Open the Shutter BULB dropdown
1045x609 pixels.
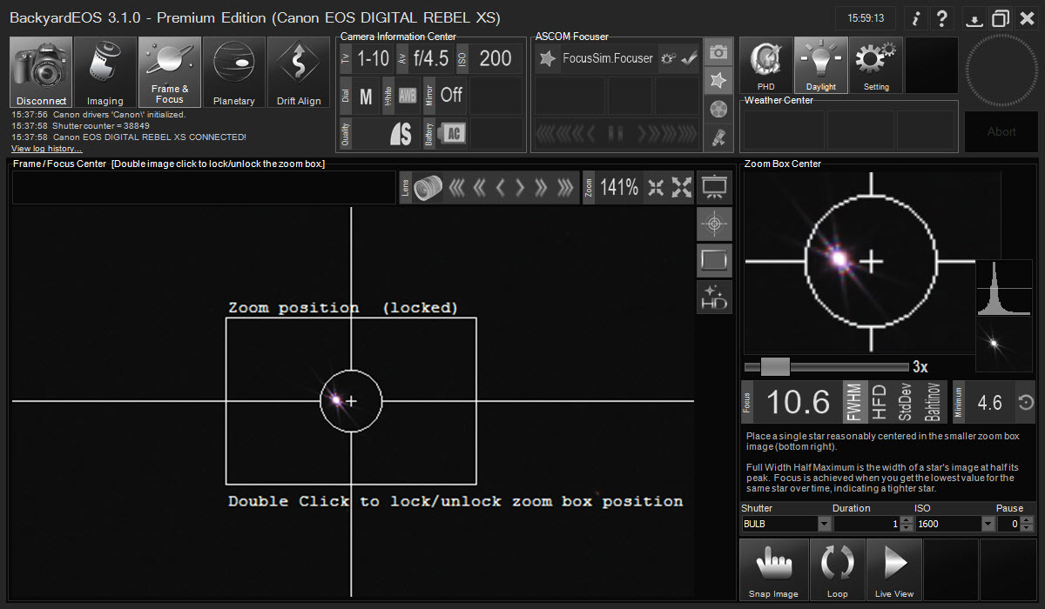[x=824, y=524]
